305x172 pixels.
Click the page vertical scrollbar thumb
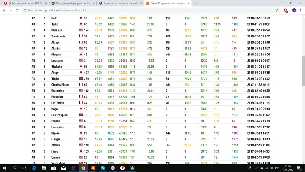303,70
